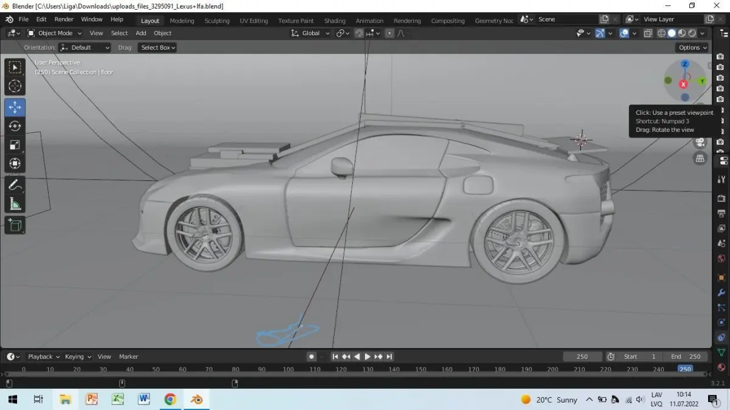Switch to the Rotate tool
The height and width of the screenshot is (410, 730).
[x=15, y=126]
